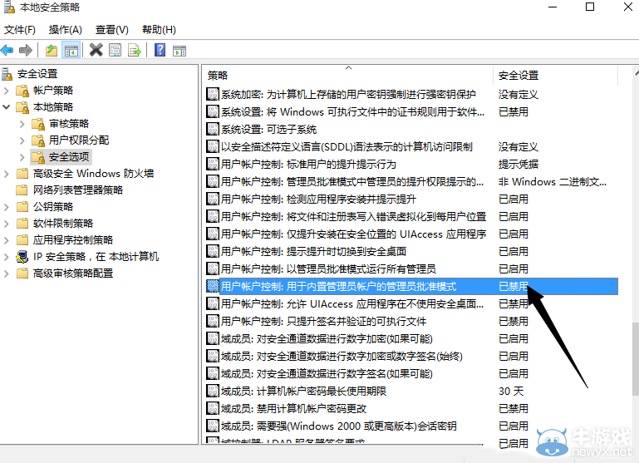This screenshot has width=639, height=463.
Task: Click the blue Help question mark icon
Action: 160,50
